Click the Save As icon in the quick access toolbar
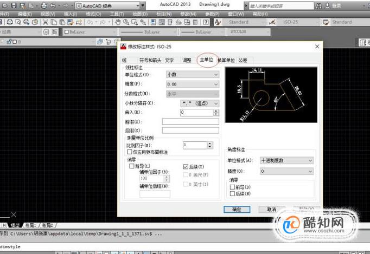 22,5
